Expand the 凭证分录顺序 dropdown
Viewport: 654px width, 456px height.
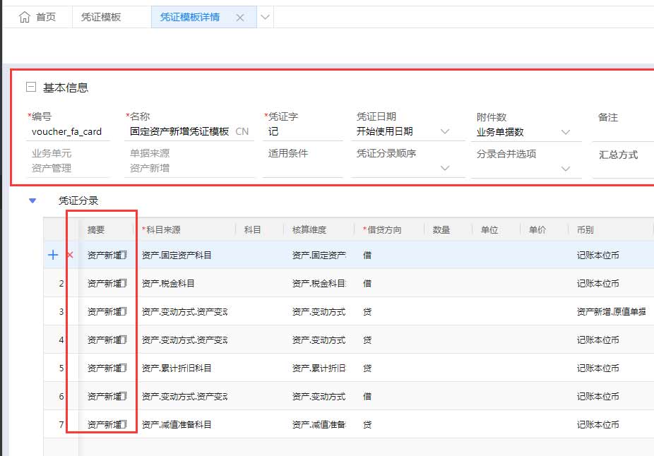coord(445,168)
